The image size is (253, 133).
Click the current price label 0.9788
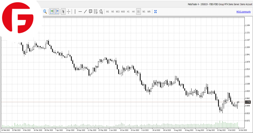(x=247, y=102)
